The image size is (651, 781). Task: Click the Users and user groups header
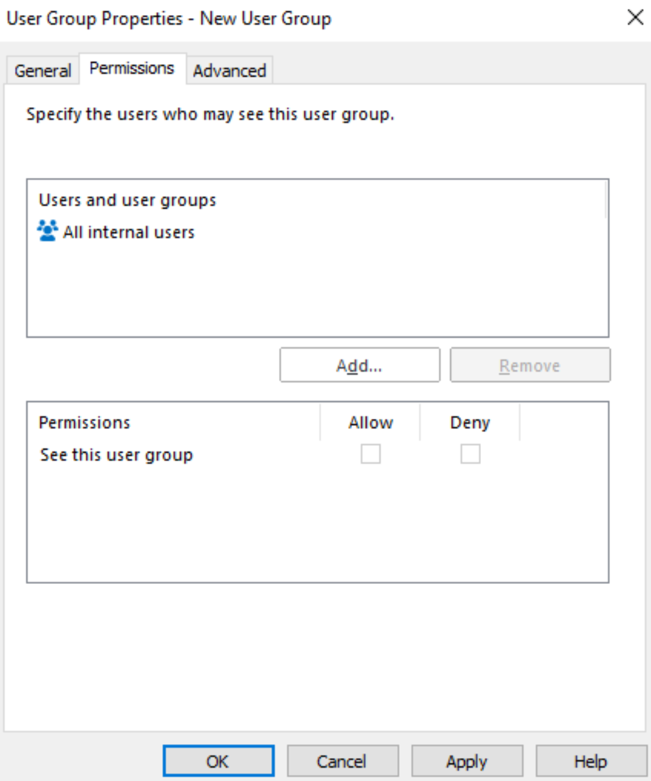click(127, 199)
